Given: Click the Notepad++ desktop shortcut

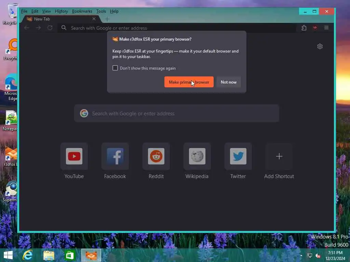Looking at the screenshot, I should 10,120.
